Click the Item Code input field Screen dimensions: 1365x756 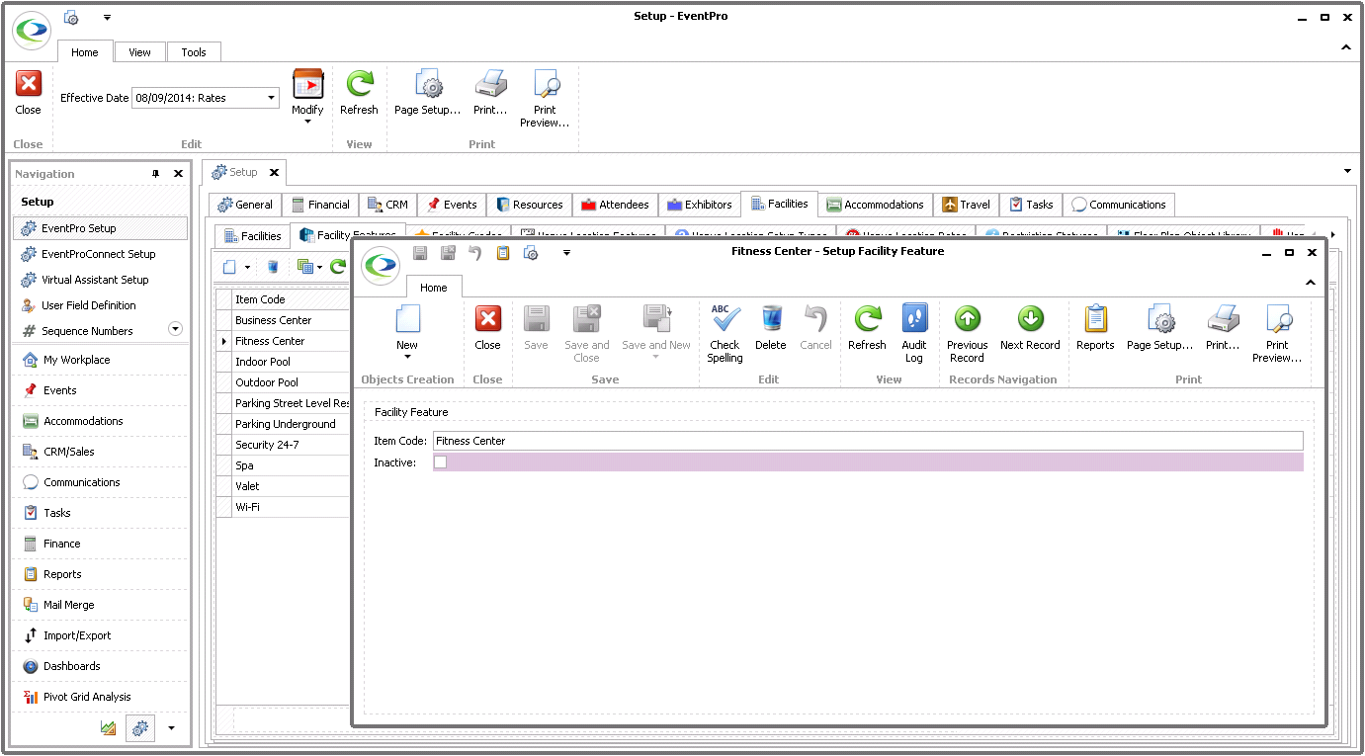(868, 441)
